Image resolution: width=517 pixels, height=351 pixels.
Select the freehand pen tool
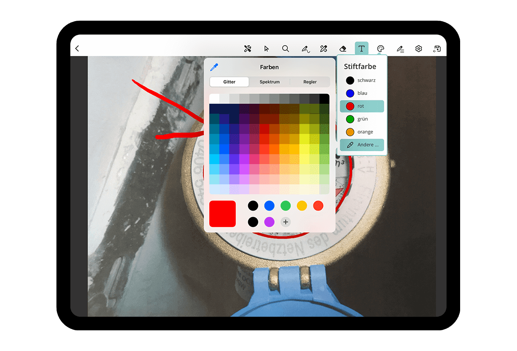[305, 49]
